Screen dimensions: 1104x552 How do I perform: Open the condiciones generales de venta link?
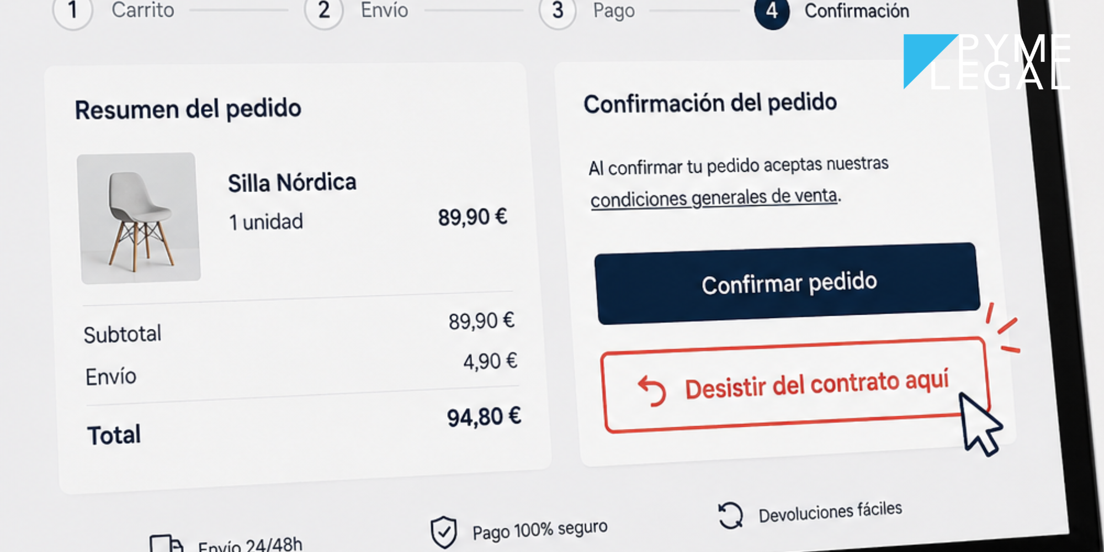(714, 198)
